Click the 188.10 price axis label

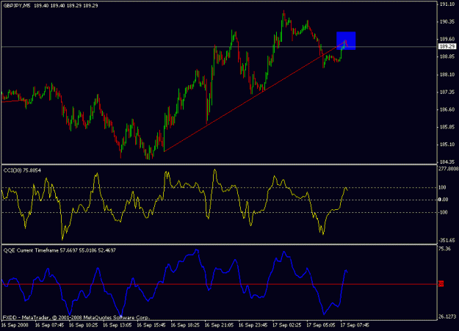pyautogui.click(x=447, y=75)
